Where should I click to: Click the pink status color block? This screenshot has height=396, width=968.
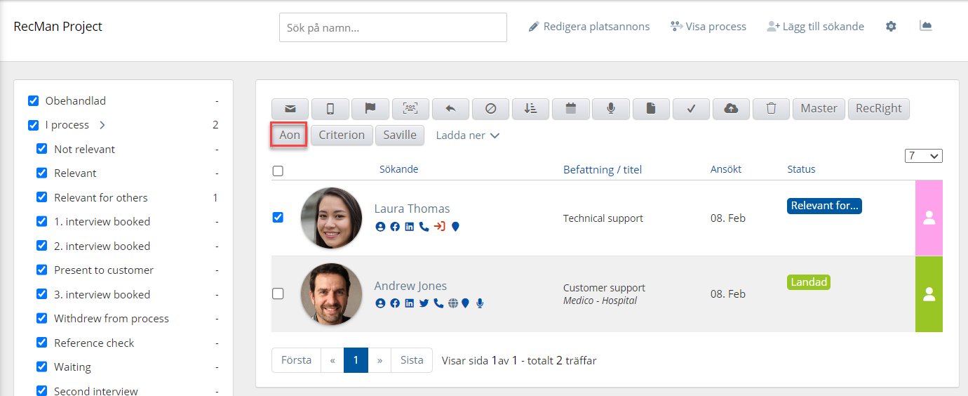coord(929,218)
